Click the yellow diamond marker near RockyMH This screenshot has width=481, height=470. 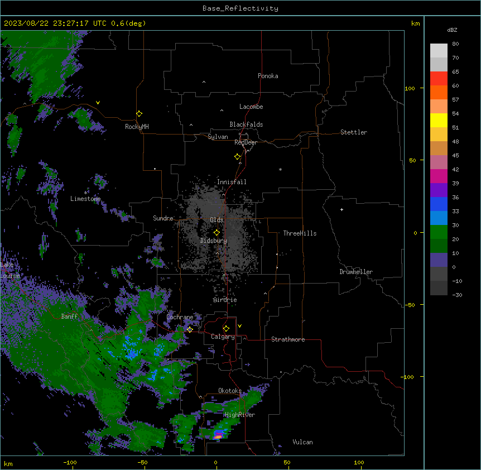139,114
